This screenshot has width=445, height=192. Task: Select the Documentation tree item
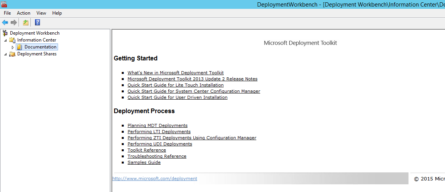(x=40, y=47)
